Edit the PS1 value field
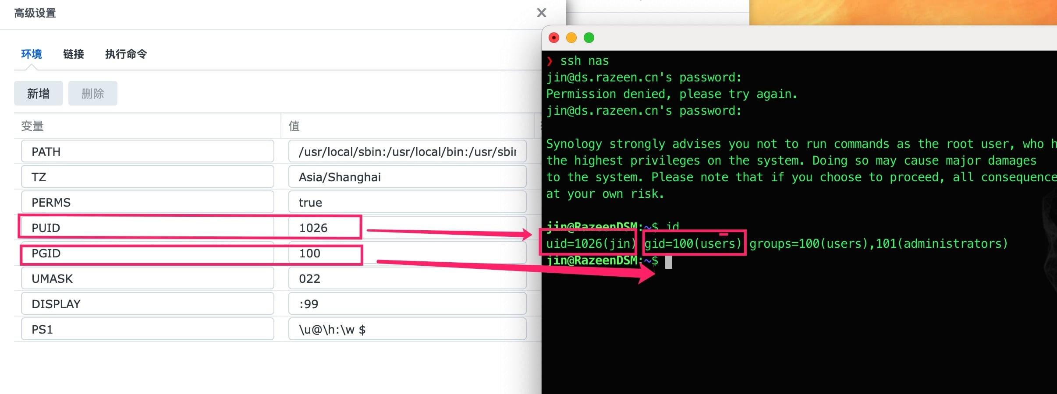This screenshot has width=1057, height=394. point(408,329)
